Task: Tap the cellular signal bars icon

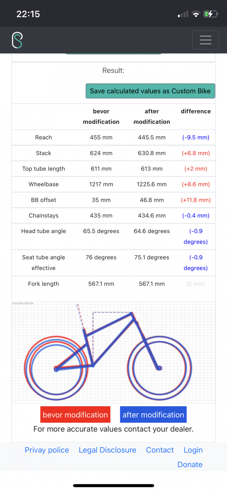Action: click(183, 14)
